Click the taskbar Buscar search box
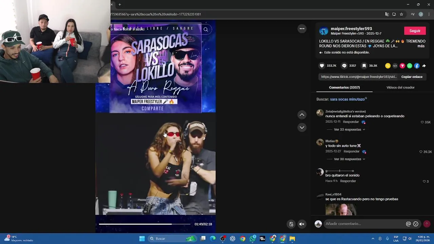The height and width of the screenshot is (244, 434). tap(173, 239)
